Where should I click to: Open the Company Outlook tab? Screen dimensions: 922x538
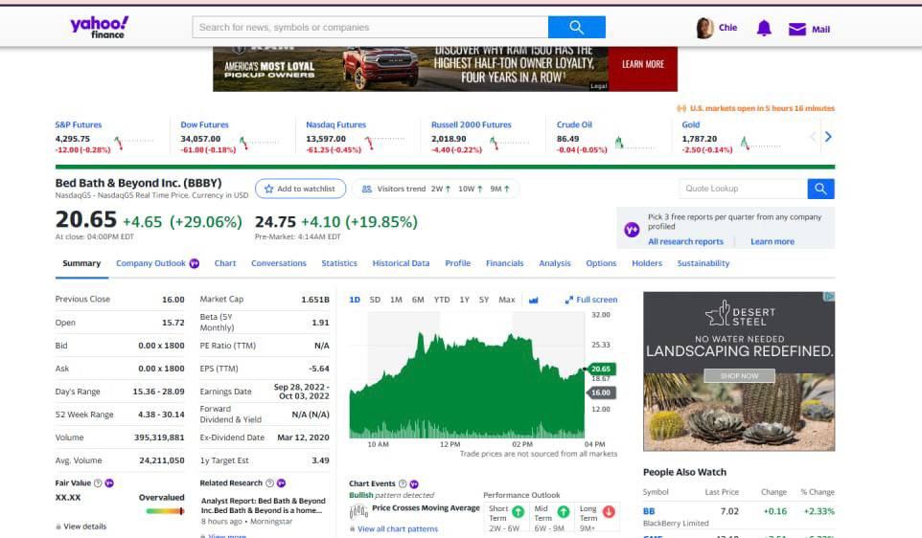pos(150,263)
